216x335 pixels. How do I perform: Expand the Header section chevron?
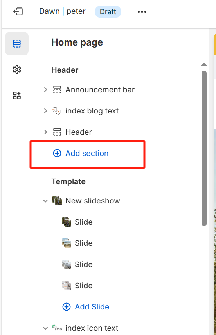tap(45, 132)
